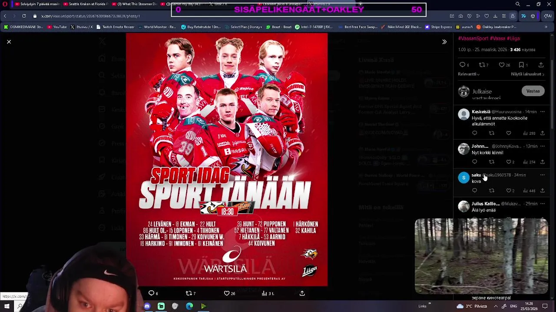Open Windows taskbar search
Viewport: 556px width, 312px height.
[x=20, y=306]
